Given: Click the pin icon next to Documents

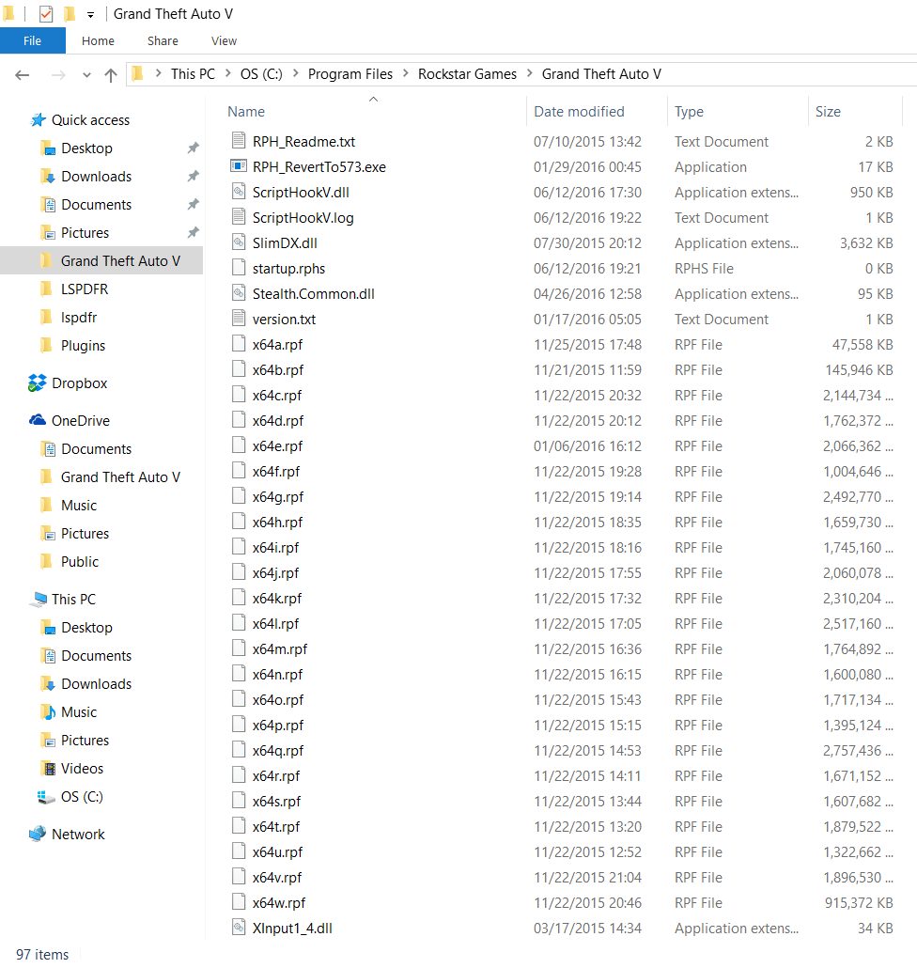Looking at the screenshot, I should click(194, 204).
